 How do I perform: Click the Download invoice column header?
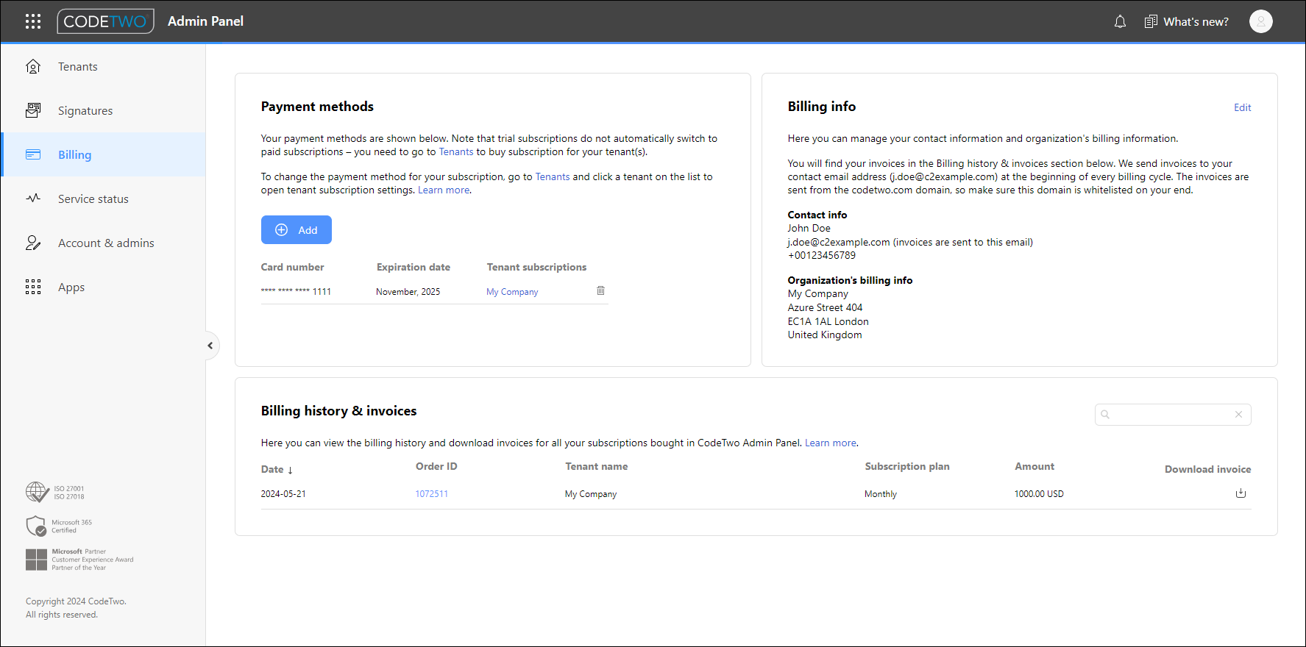pos(1207,469)
